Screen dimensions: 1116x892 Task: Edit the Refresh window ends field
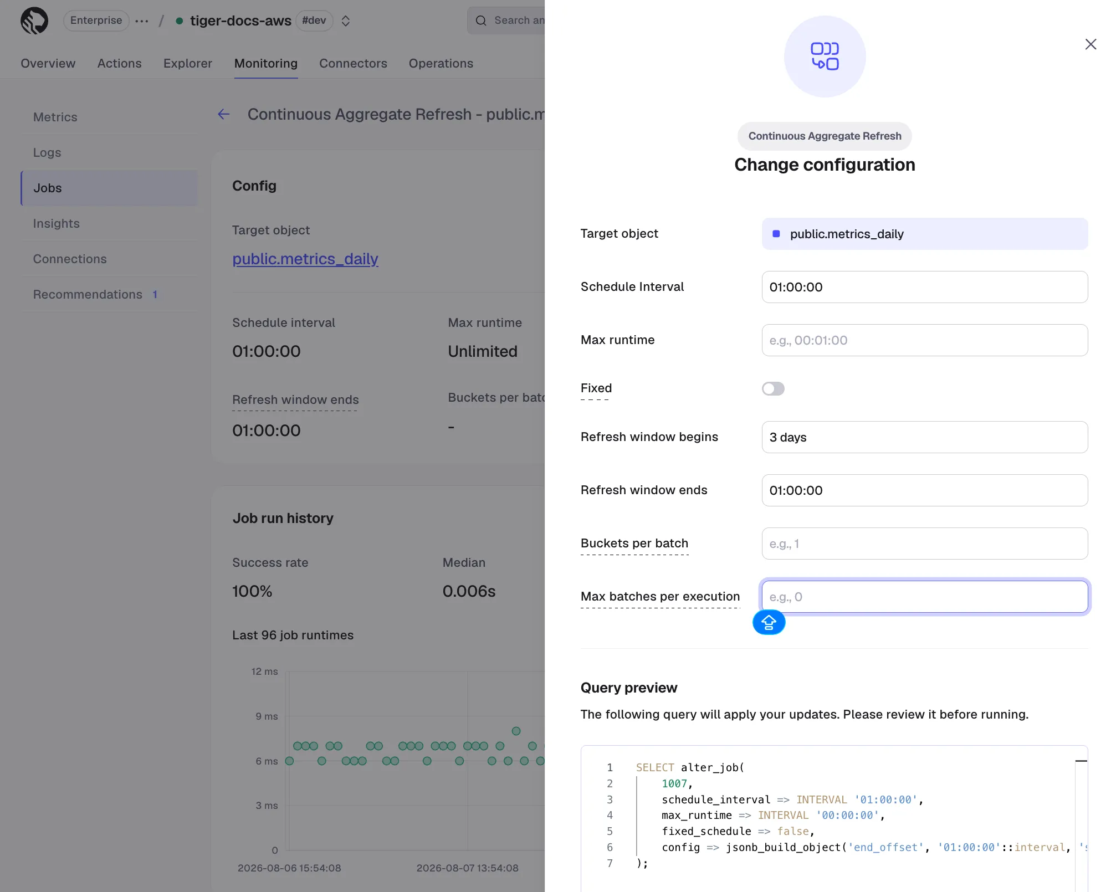click(x=925, y=490)
